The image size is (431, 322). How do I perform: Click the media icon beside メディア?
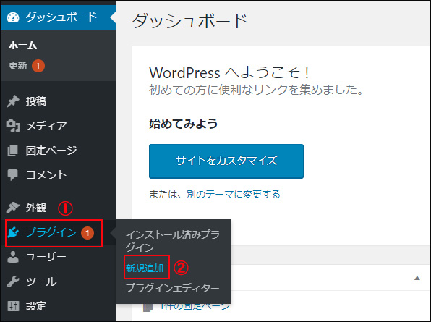pyautogui.click(x=13, y=126)
